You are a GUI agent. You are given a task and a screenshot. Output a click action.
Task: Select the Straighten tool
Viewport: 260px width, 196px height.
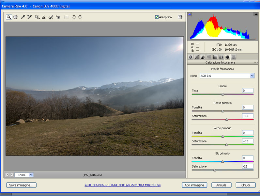(43, 17)
